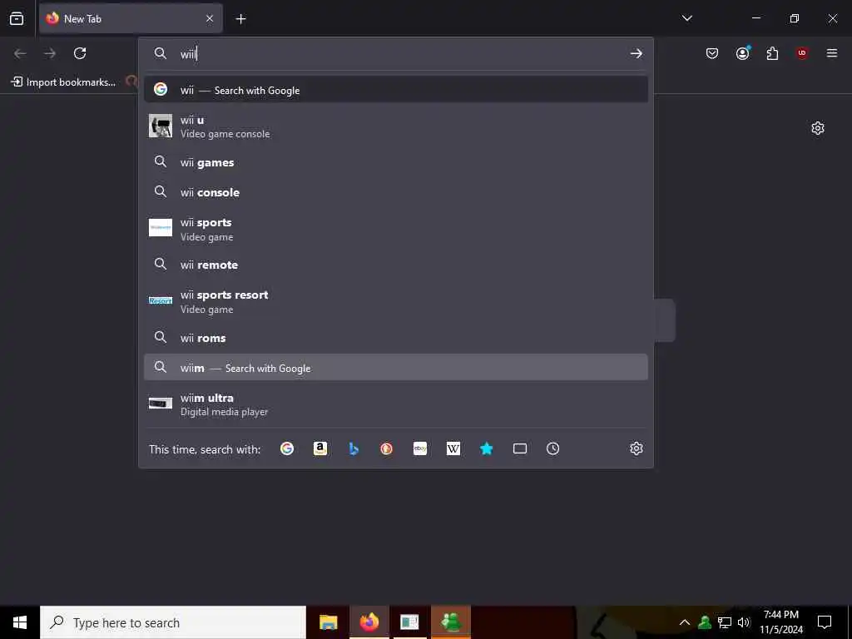The image size is (852, 639).
Task: Pick the 'wii remote' suggestion
Action: 395,265
